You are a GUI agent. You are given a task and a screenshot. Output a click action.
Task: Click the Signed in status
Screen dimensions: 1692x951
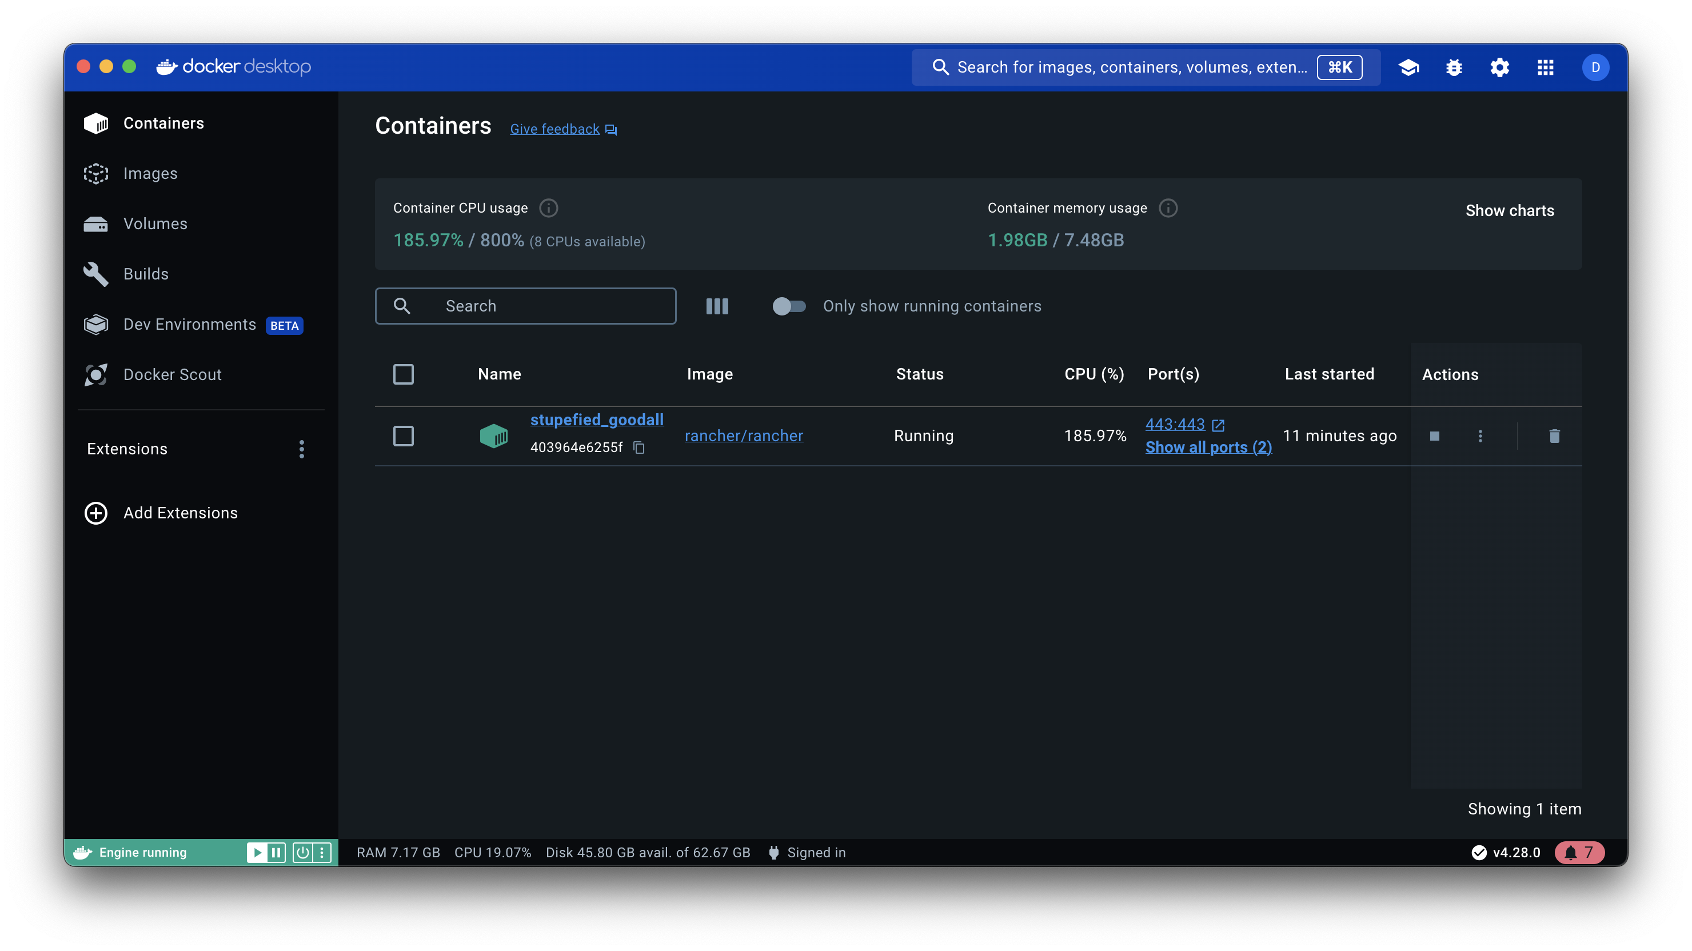pyautogui.click(x=807, y=853)
